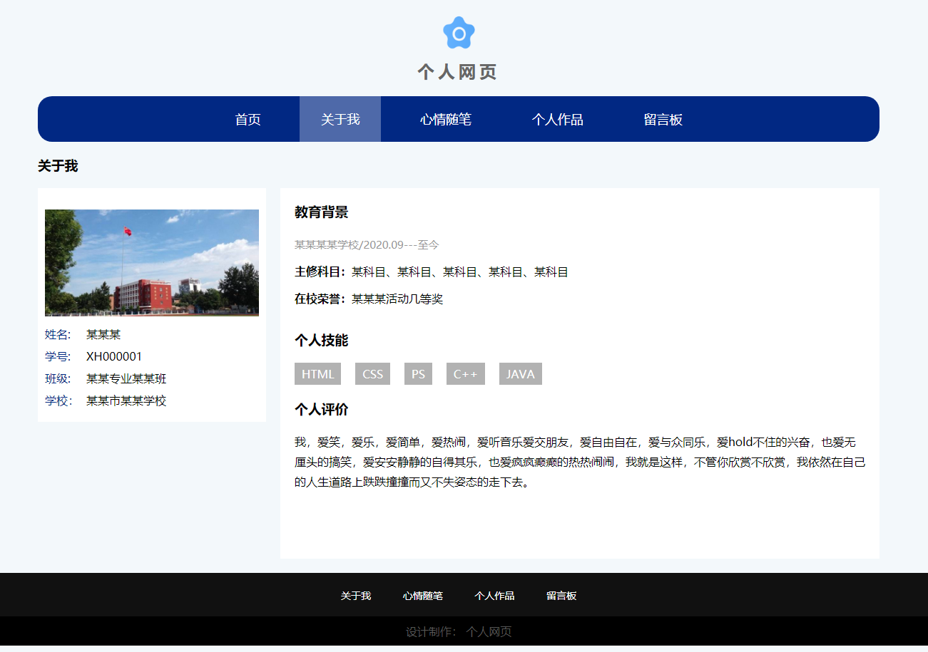The height and width of the screenshot is (652, 928).
Task: Click the 个人技能 section heading
Action: [322, 341]
